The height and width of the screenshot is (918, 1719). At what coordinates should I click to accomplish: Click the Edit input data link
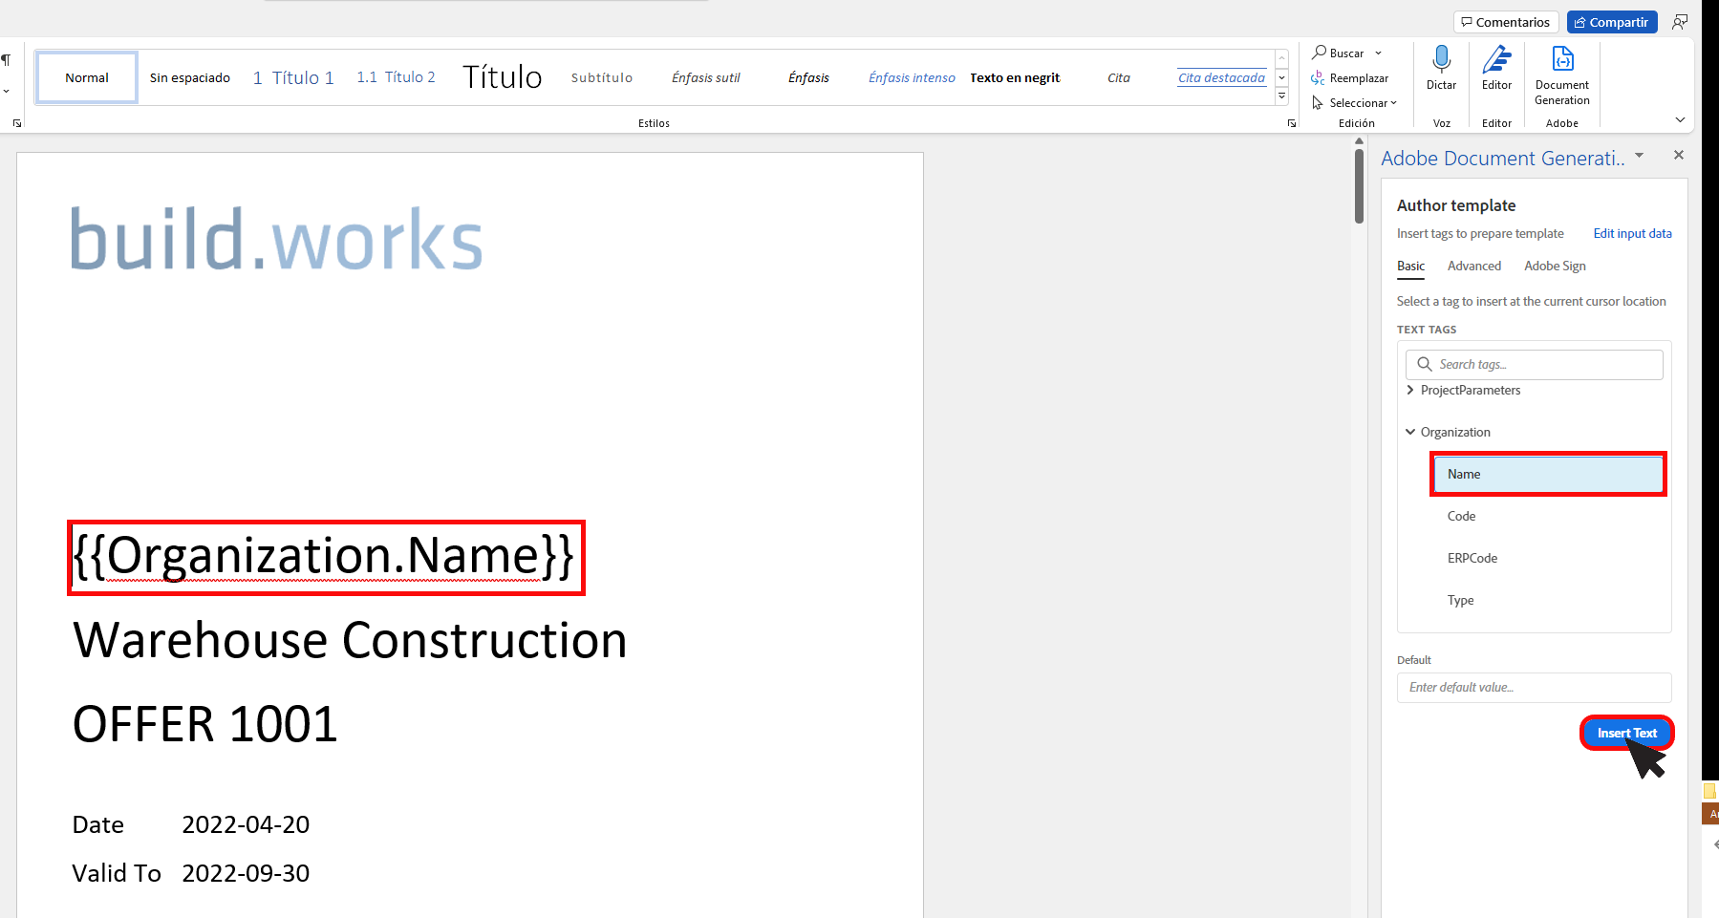click(x=1632, y=233)
